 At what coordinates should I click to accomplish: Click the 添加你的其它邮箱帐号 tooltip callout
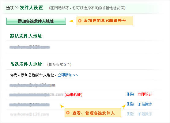coord(105,21)
